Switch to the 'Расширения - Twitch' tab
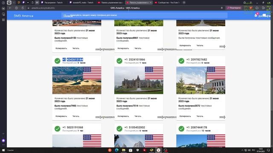This screenshot has width=273, height=153. [x=53, y=3]
